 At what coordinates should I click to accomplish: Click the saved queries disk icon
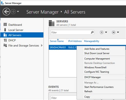(x=114, y=32)
